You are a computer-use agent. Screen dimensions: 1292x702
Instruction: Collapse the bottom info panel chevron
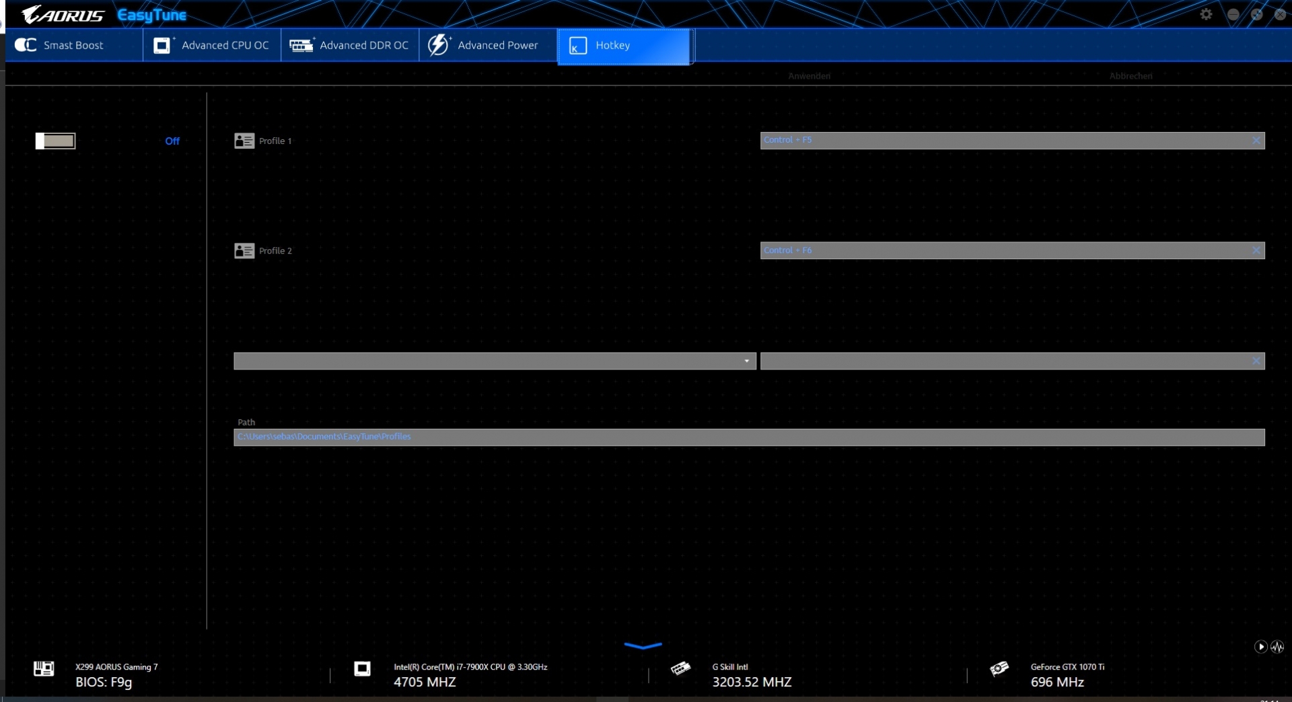pos(643,645)
